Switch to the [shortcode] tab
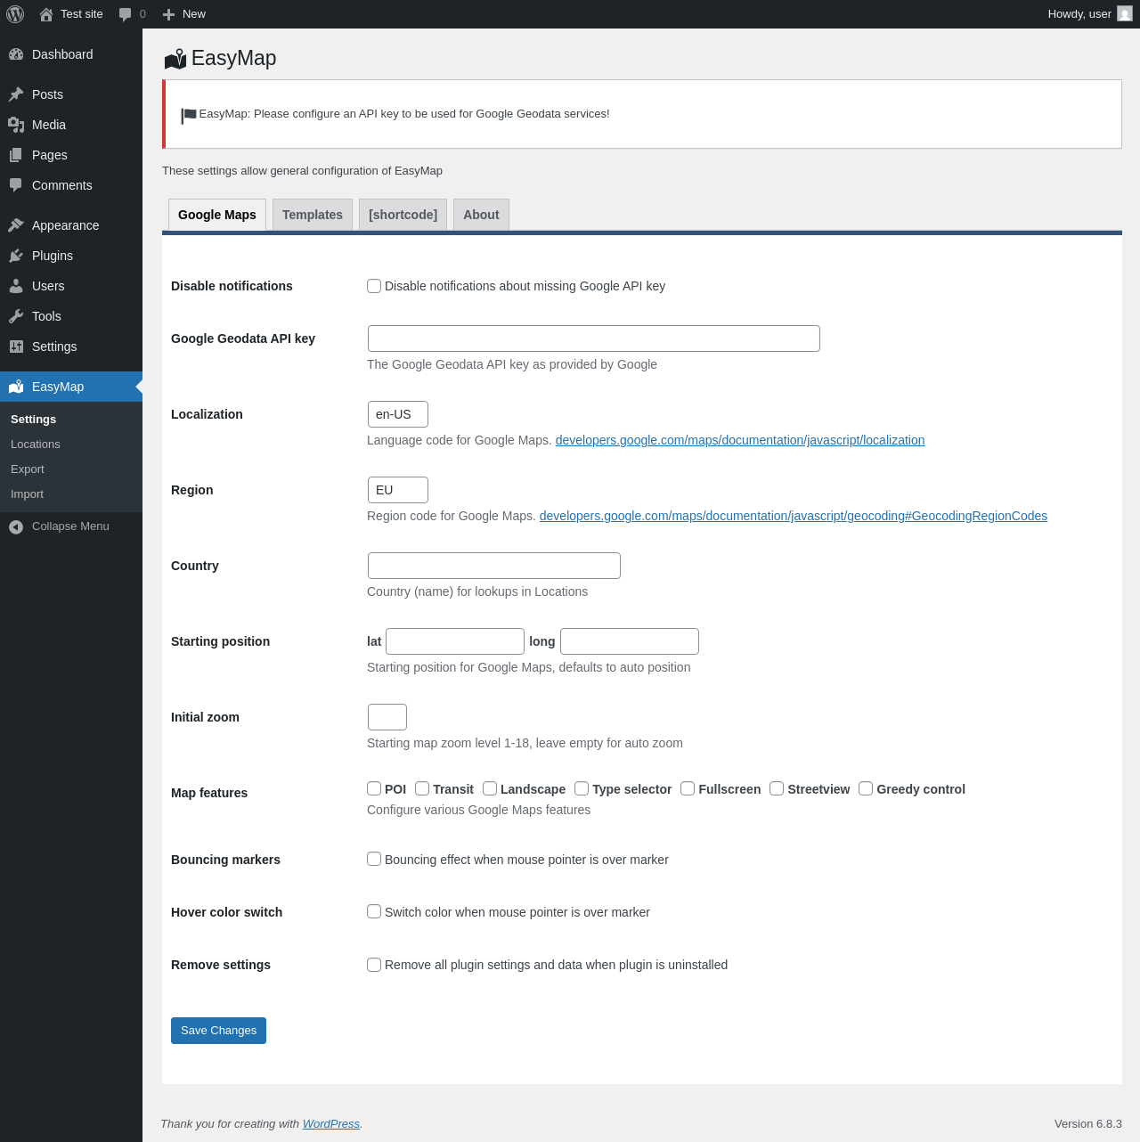The width and height of the screenshot is (1140, 1142). pyautogui.click(x=403, y=215)
